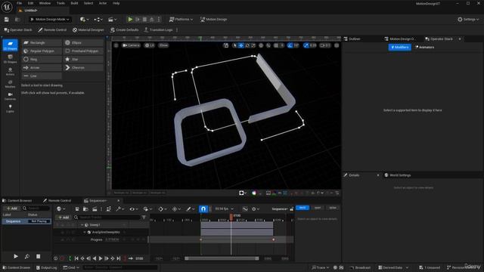Open the Actors palette category

(x=10, y=71)
